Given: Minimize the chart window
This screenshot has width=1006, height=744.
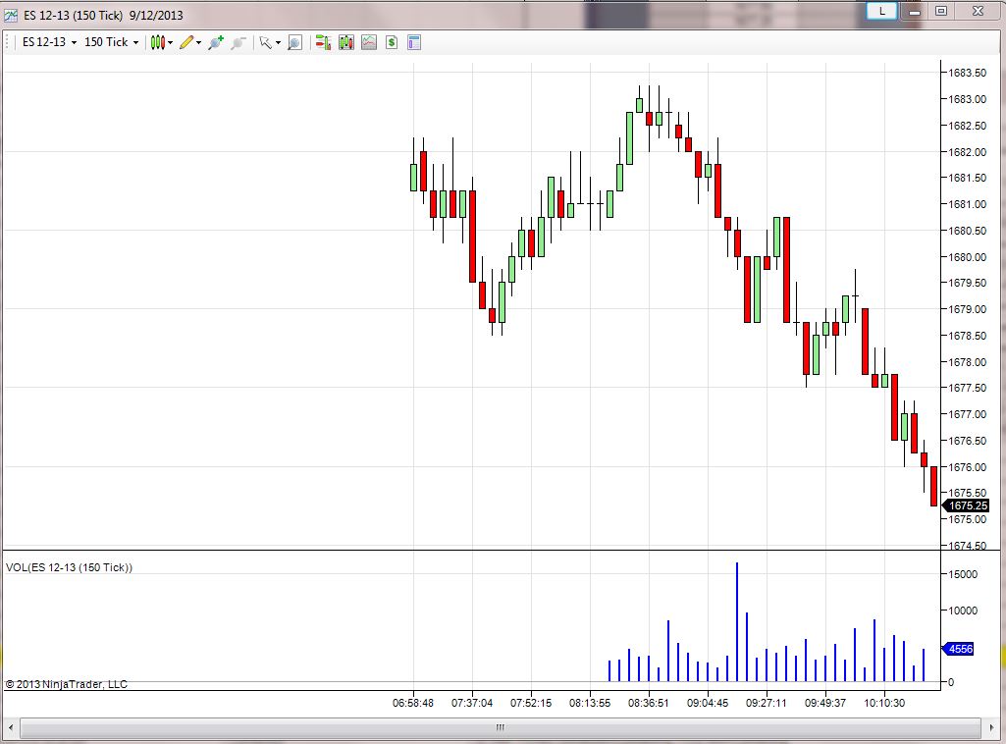Looking at the screenshot, I should click(x=915, y=11).
